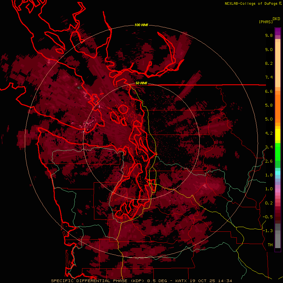Viewport: 283px width, 283px height.
Task: Click the 19 OCT 25 date in caption
Action: (202, 281)
